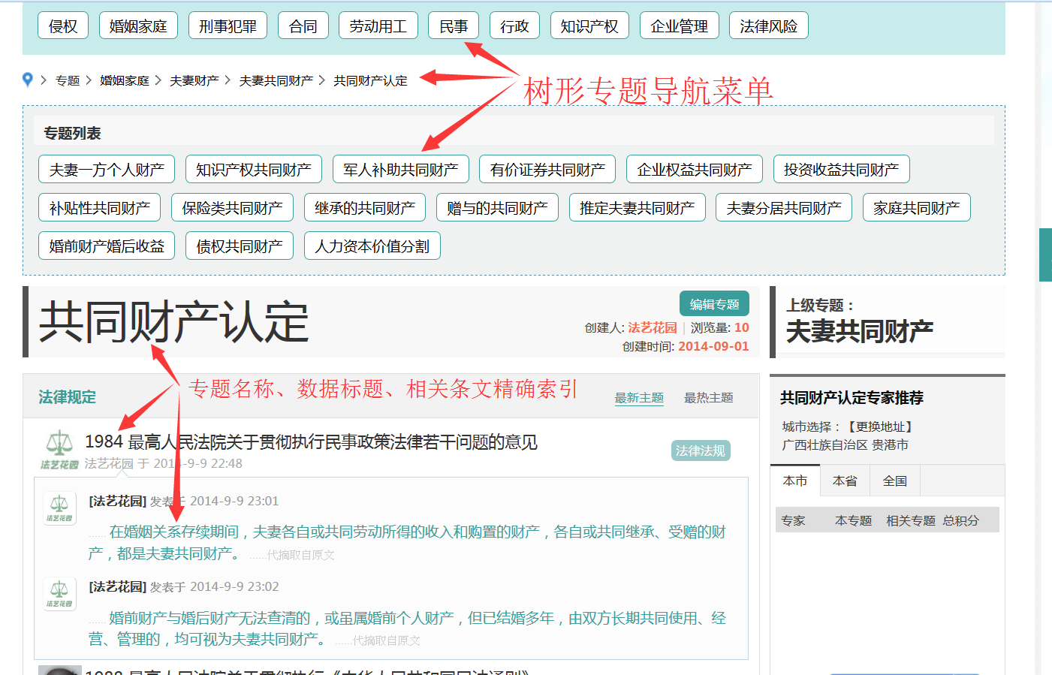The image size is (1052, 675).
Task: View the 继承的共同财产 topic
Action: click(365, 208)
